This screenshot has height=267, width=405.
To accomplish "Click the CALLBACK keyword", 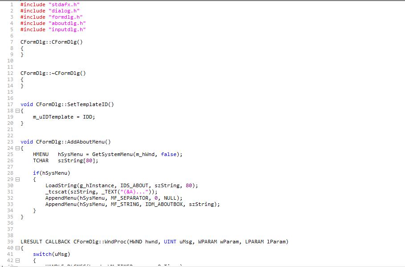I will pos(58,242).
